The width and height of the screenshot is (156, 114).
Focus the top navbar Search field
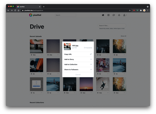pos(66,15)
